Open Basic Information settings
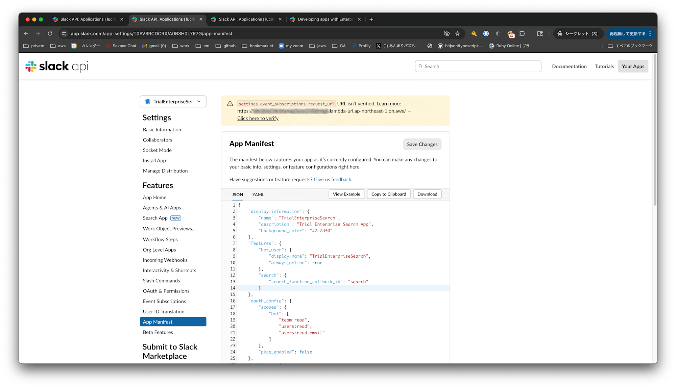Image resolution: width=676 pixels, height=388 pixels. pos(162,129)
